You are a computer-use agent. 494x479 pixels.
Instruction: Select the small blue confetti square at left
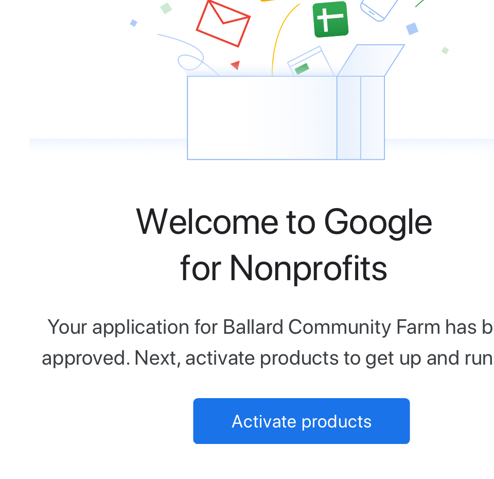pos(134,23)
